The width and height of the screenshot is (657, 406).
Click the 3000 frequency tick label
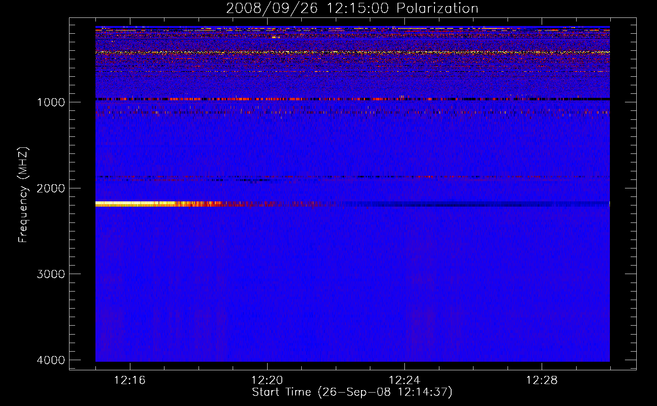click(x=51, y=274)
